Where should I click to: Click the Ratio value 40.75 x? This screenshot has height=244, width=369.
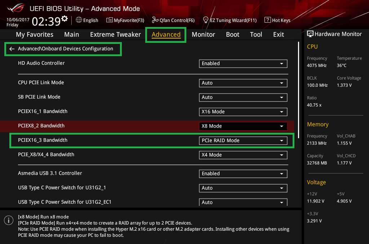click(314, 105)
